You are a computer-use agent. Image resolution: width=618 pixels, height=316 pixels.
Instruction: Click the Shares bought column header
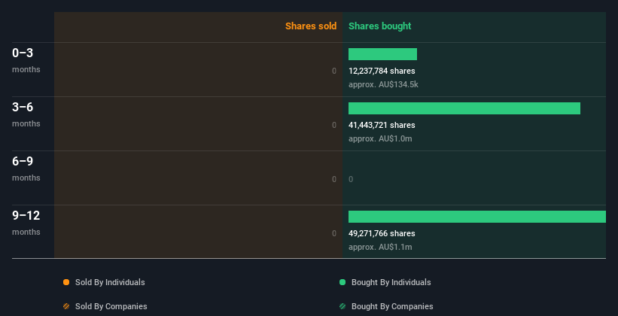click(379, 26)
